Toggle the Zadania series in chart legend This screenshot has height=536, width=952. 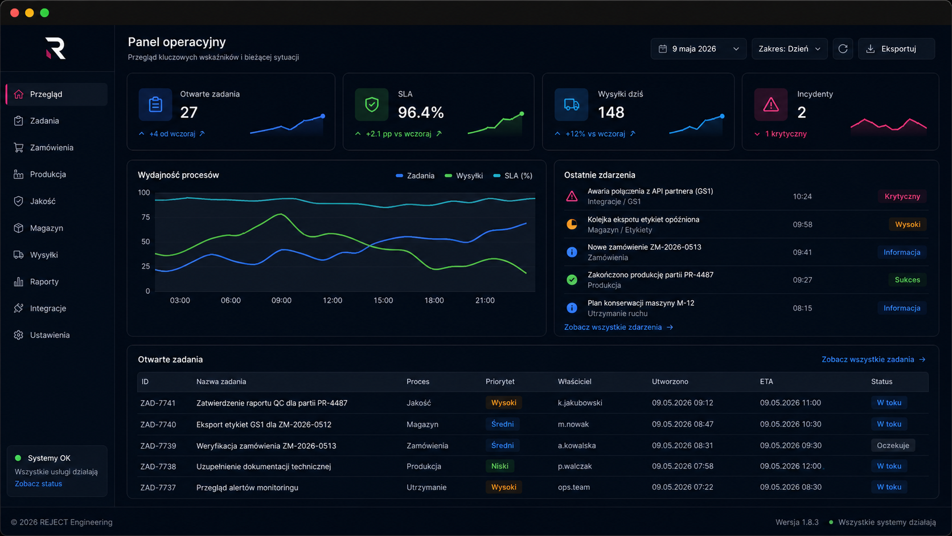coord(415,175)
